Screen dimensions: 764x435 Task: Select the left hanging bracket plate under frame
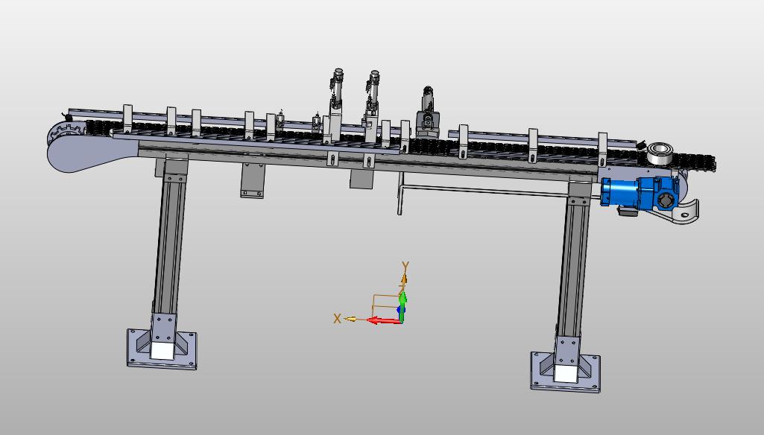253,181
